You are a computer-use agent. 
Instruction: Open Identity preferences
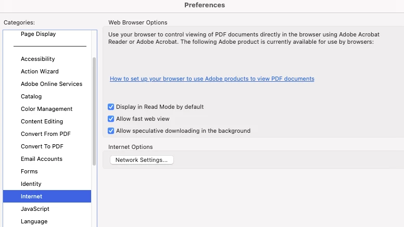coord(31,184)
